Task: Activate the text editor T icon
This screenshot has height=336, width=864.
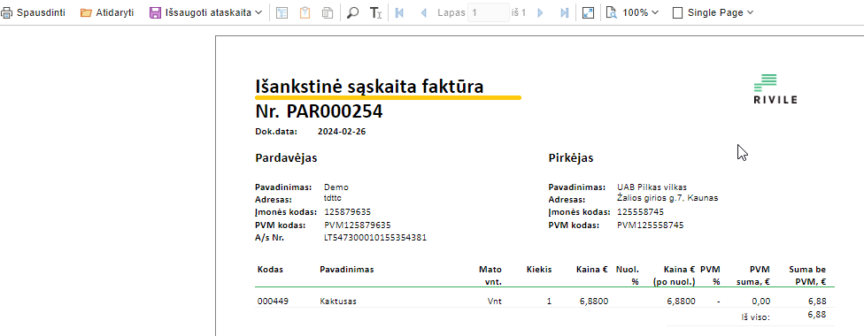Action: (376, 12)
